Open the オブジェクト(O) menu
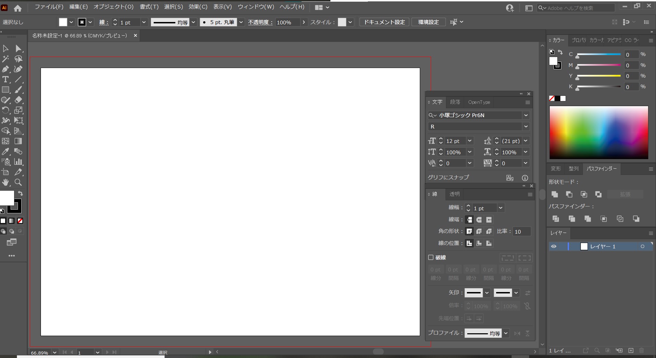This screenshot has width=656, height=358. 113,7
